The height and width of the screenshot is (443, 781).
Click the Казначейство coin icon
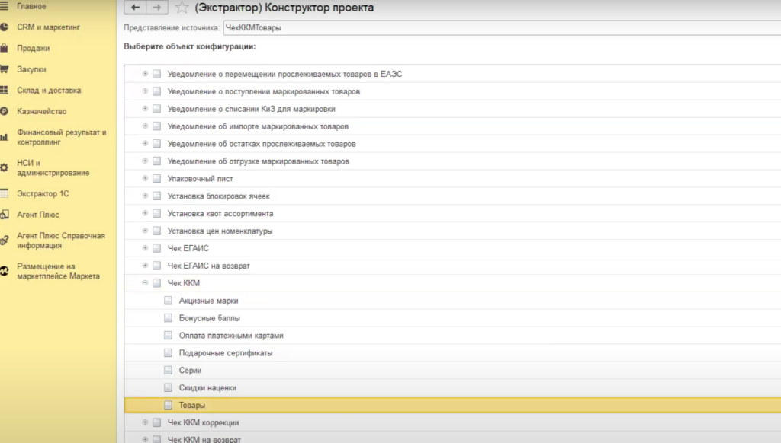click(x=5, y=111)
